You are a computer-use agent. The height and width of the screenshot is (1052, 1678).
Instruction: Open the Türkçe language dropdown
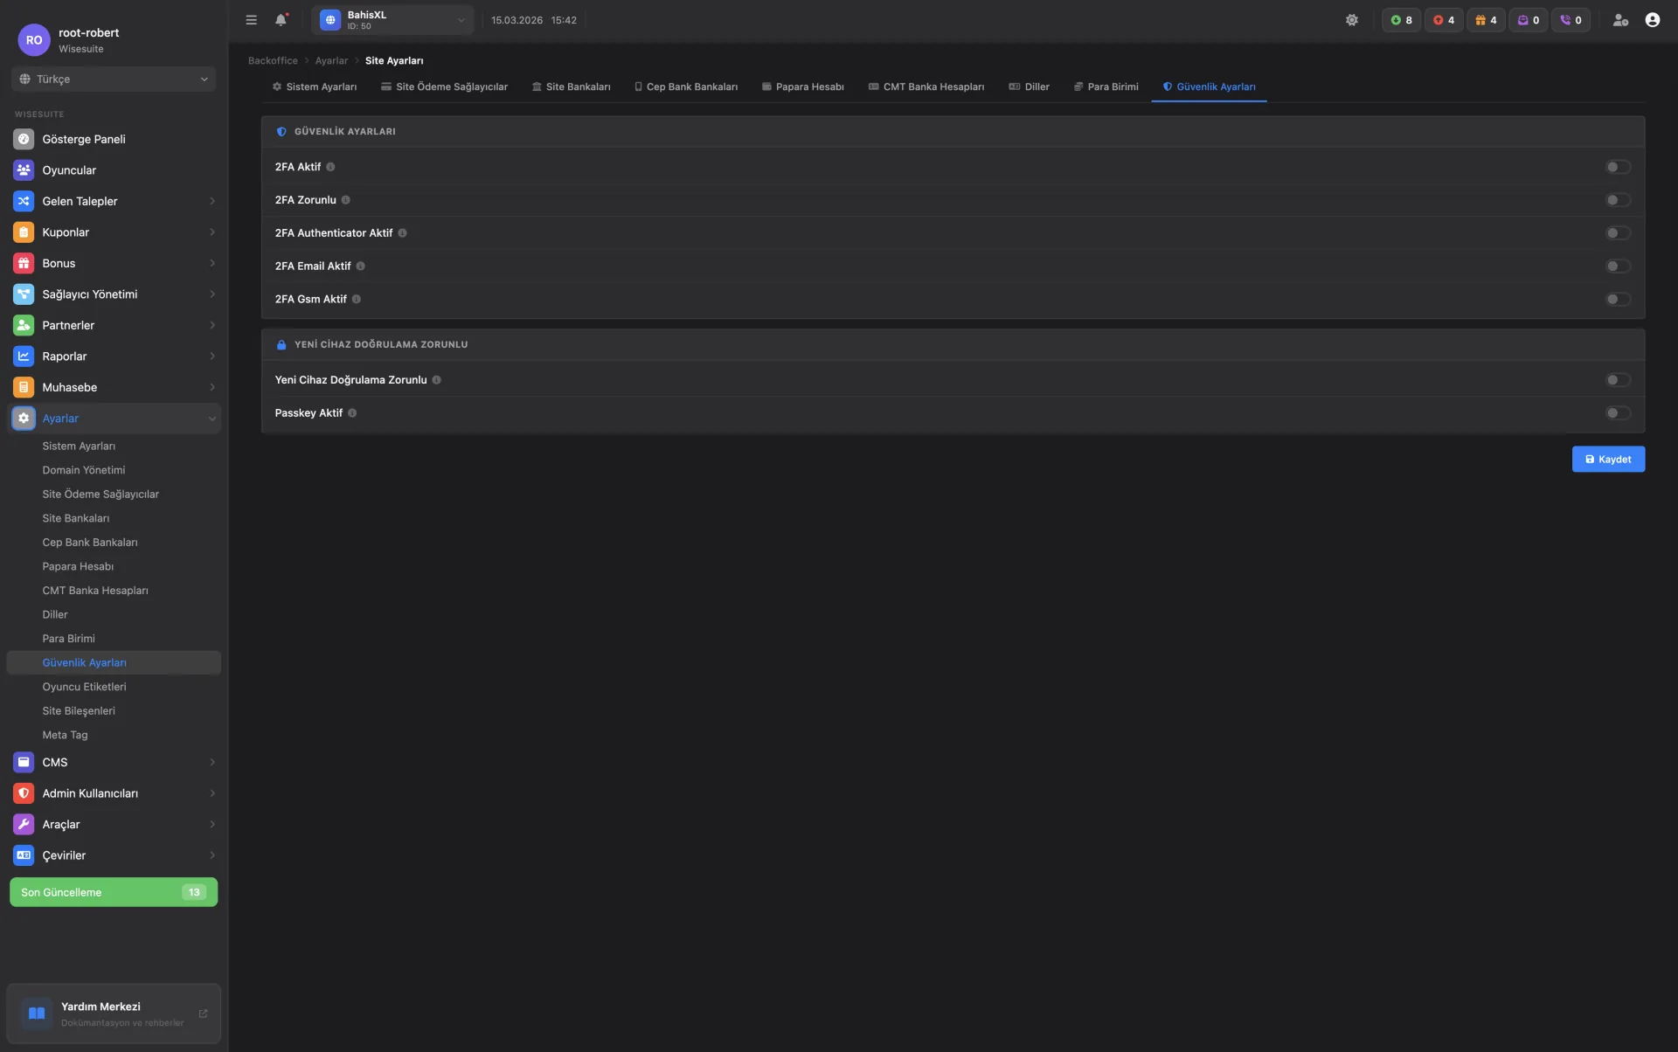tap(114, 80)
